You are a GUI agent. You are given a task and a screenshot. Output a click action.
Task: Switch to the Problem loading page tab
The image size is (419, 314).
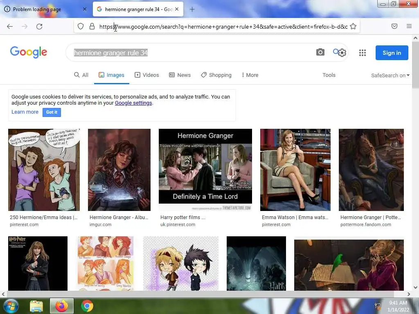pos(46,9)
